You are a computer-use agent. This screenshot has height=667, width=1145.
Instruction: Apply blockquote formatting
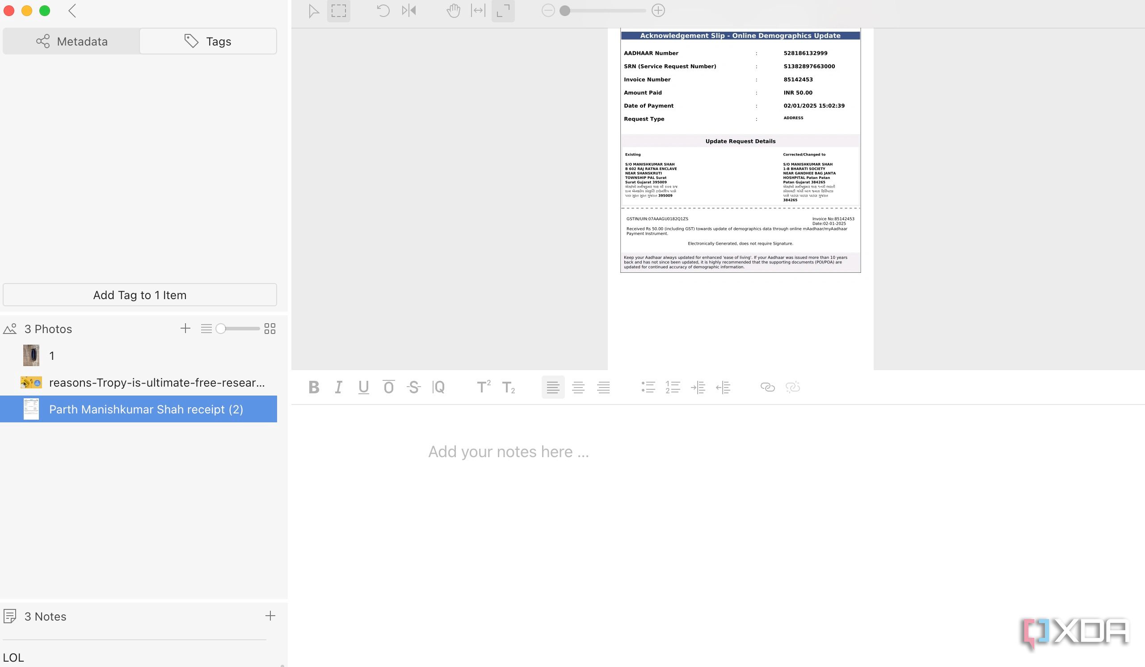point(438,387)
